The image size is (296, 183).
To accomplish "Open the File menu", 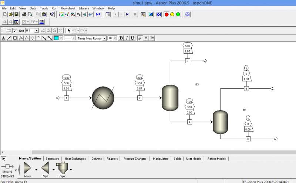I will pos(4,8).
